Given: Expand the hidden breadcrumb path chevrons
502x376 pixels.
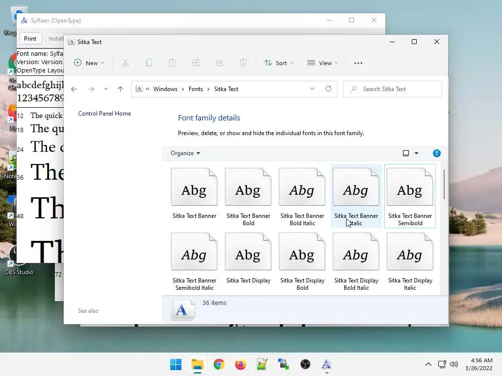Looking at the screenshot, I should click(x=148, y=89).
